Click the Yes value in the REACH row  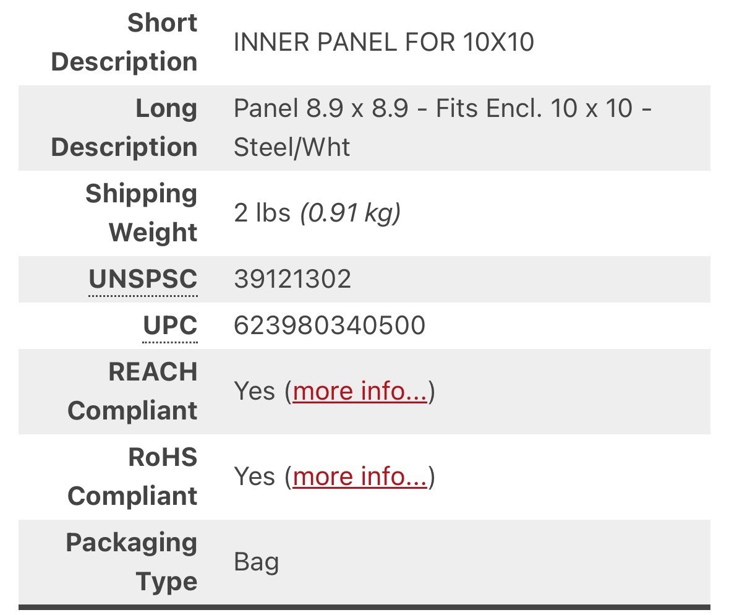coord(254,391)
